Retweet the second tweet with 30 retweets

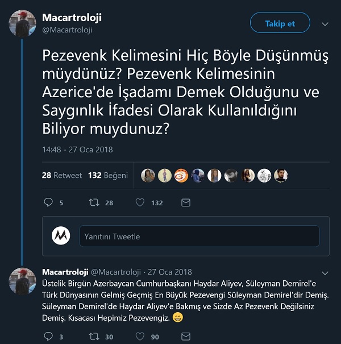[94, 337]
